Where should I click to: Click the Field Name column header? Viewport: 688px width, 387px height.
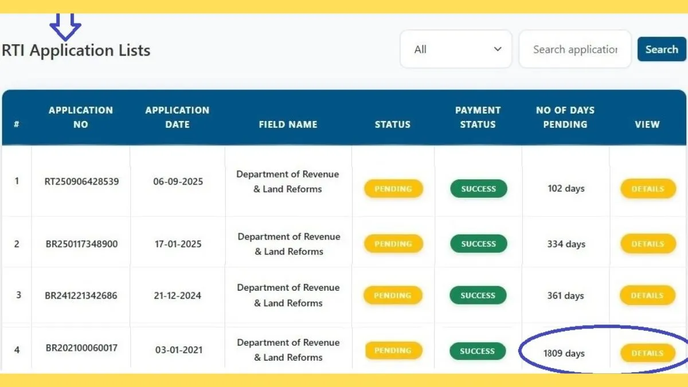[x=288, y=124]
